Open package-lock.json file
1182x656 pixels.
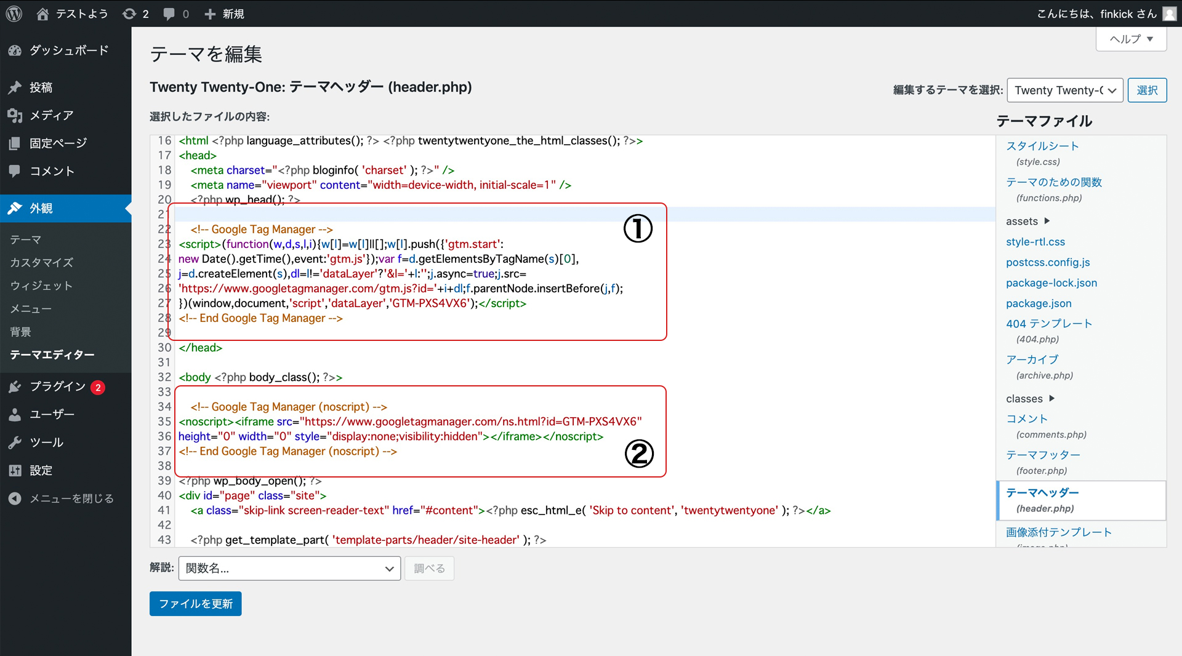coord(1051,283)
